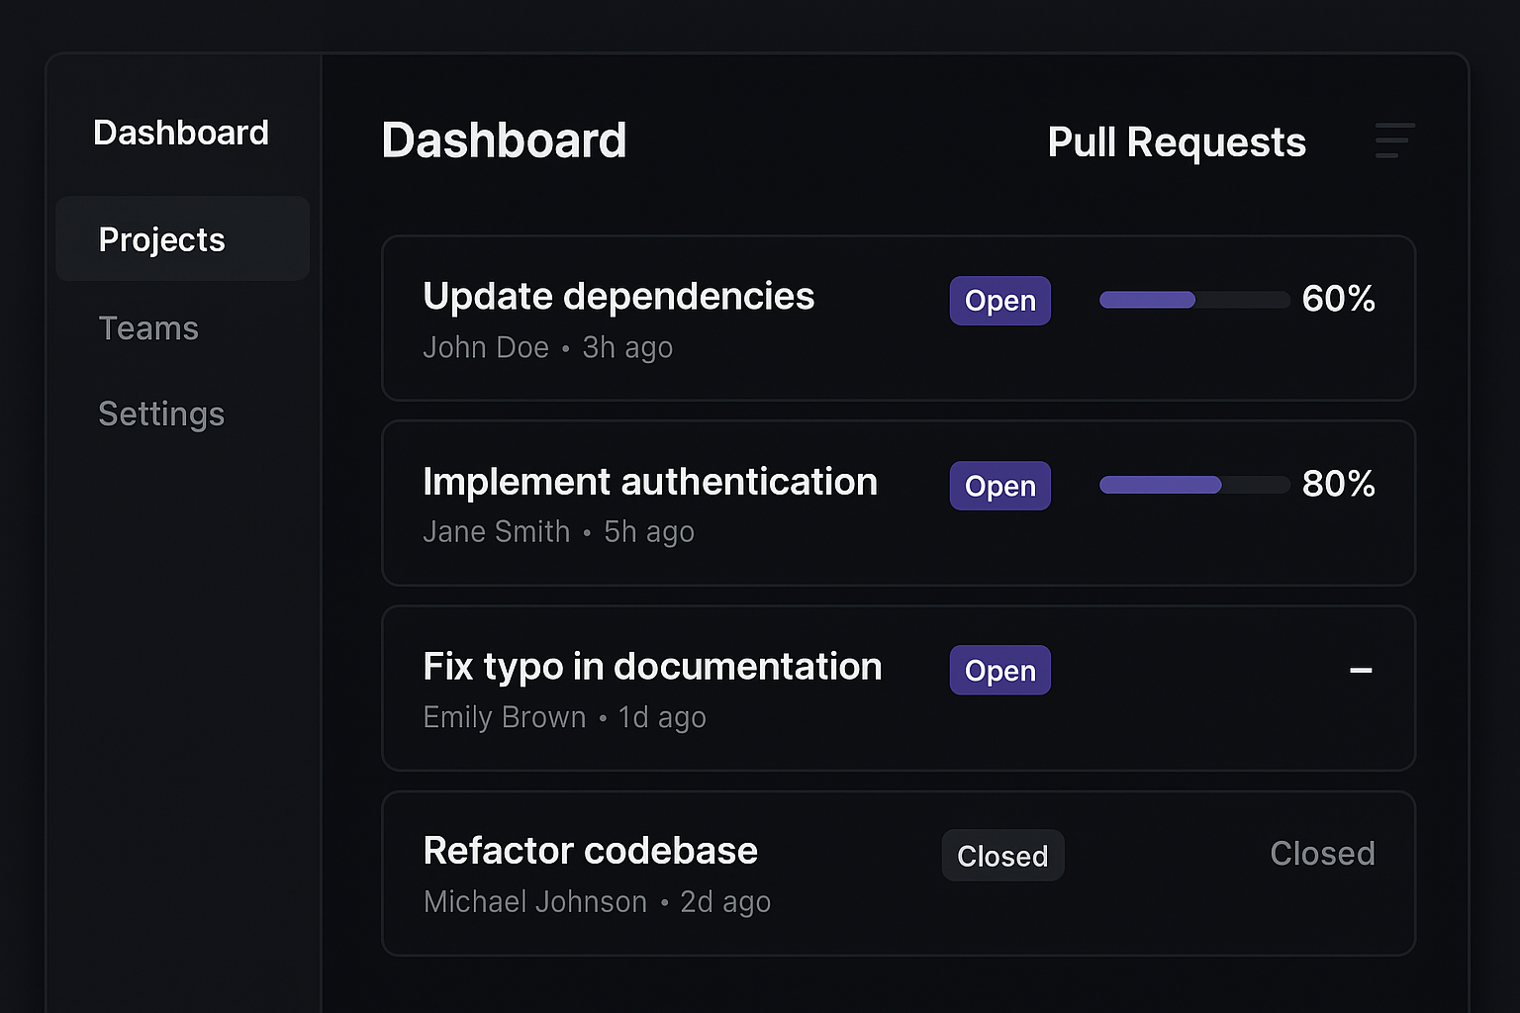Viewport: 1520px width, 1013px height.
Task: Click the 80% progress bar
Action: pos(1192,485)
